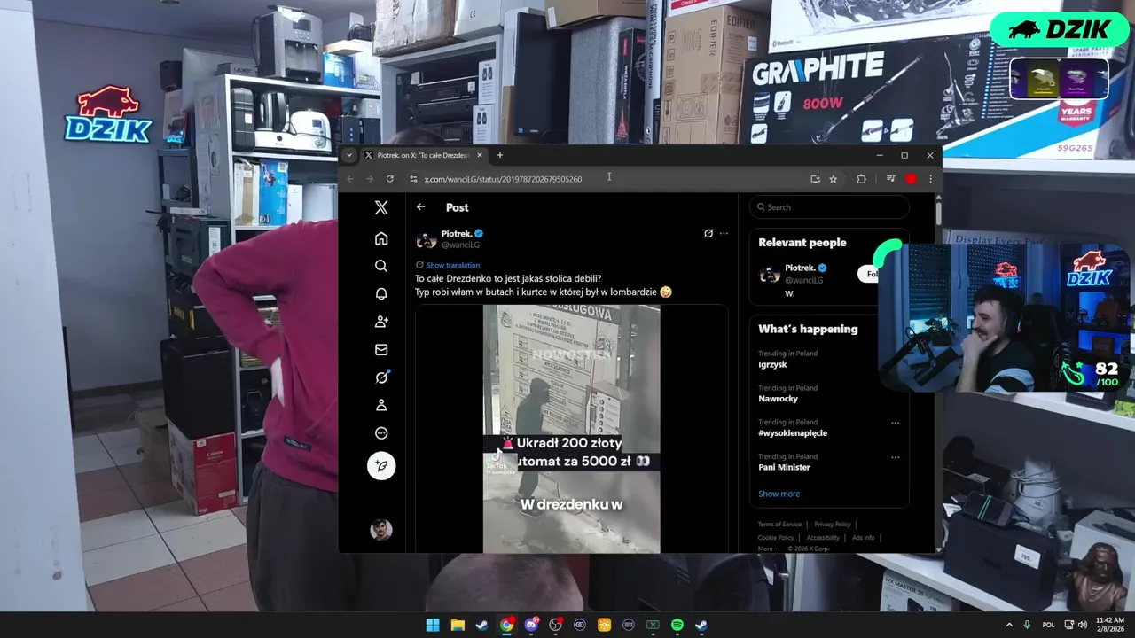This screenshot has height=638, width=1135.
Task: Open the Pani Minister trending topic
Action: click(784, 467)
